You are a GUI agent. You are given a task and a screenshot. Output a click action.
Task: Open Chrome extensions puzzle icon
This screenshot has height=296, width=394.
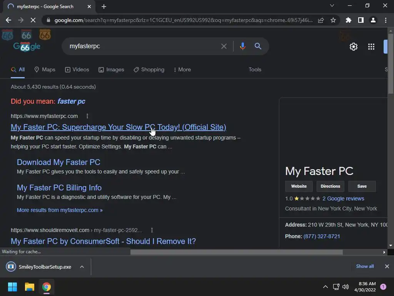pos(349,20)
